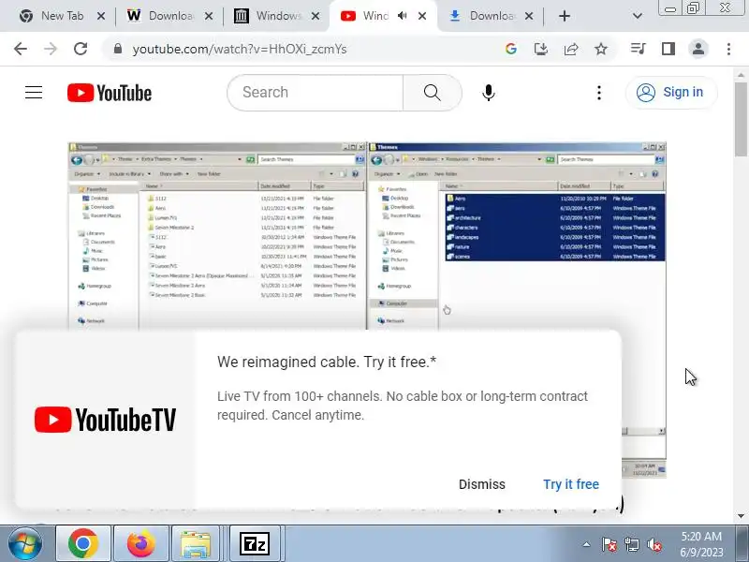This screenshot has width=749, height=562.
Task: Click the Sign in button
Action: pos(671,92)
